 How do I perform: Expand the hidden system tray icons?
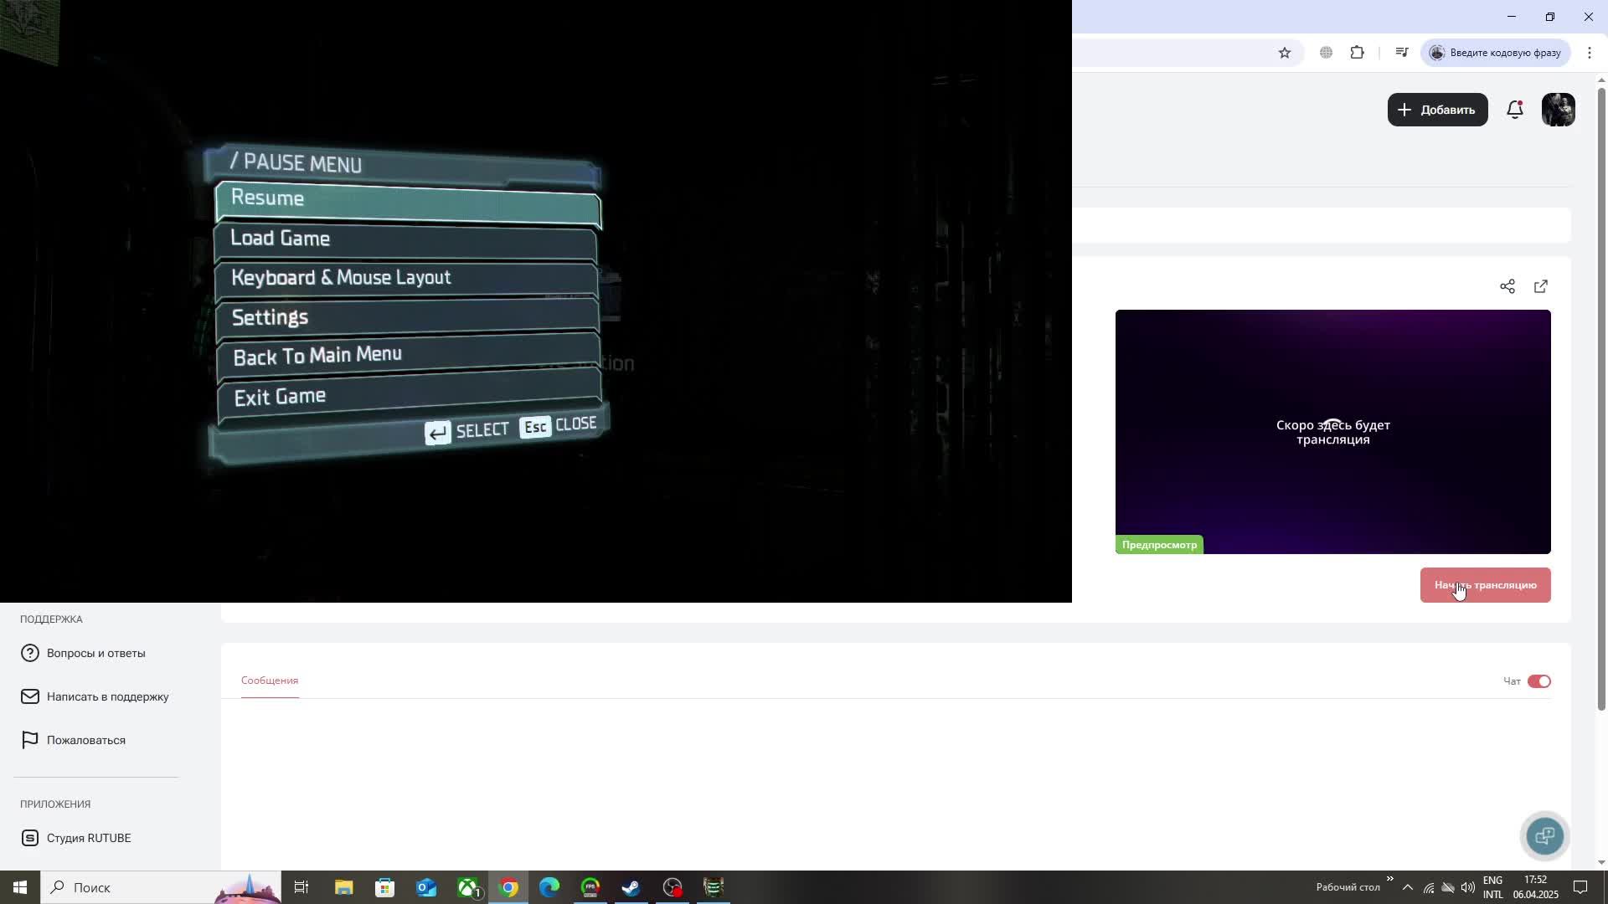(x=1407, y=887)
